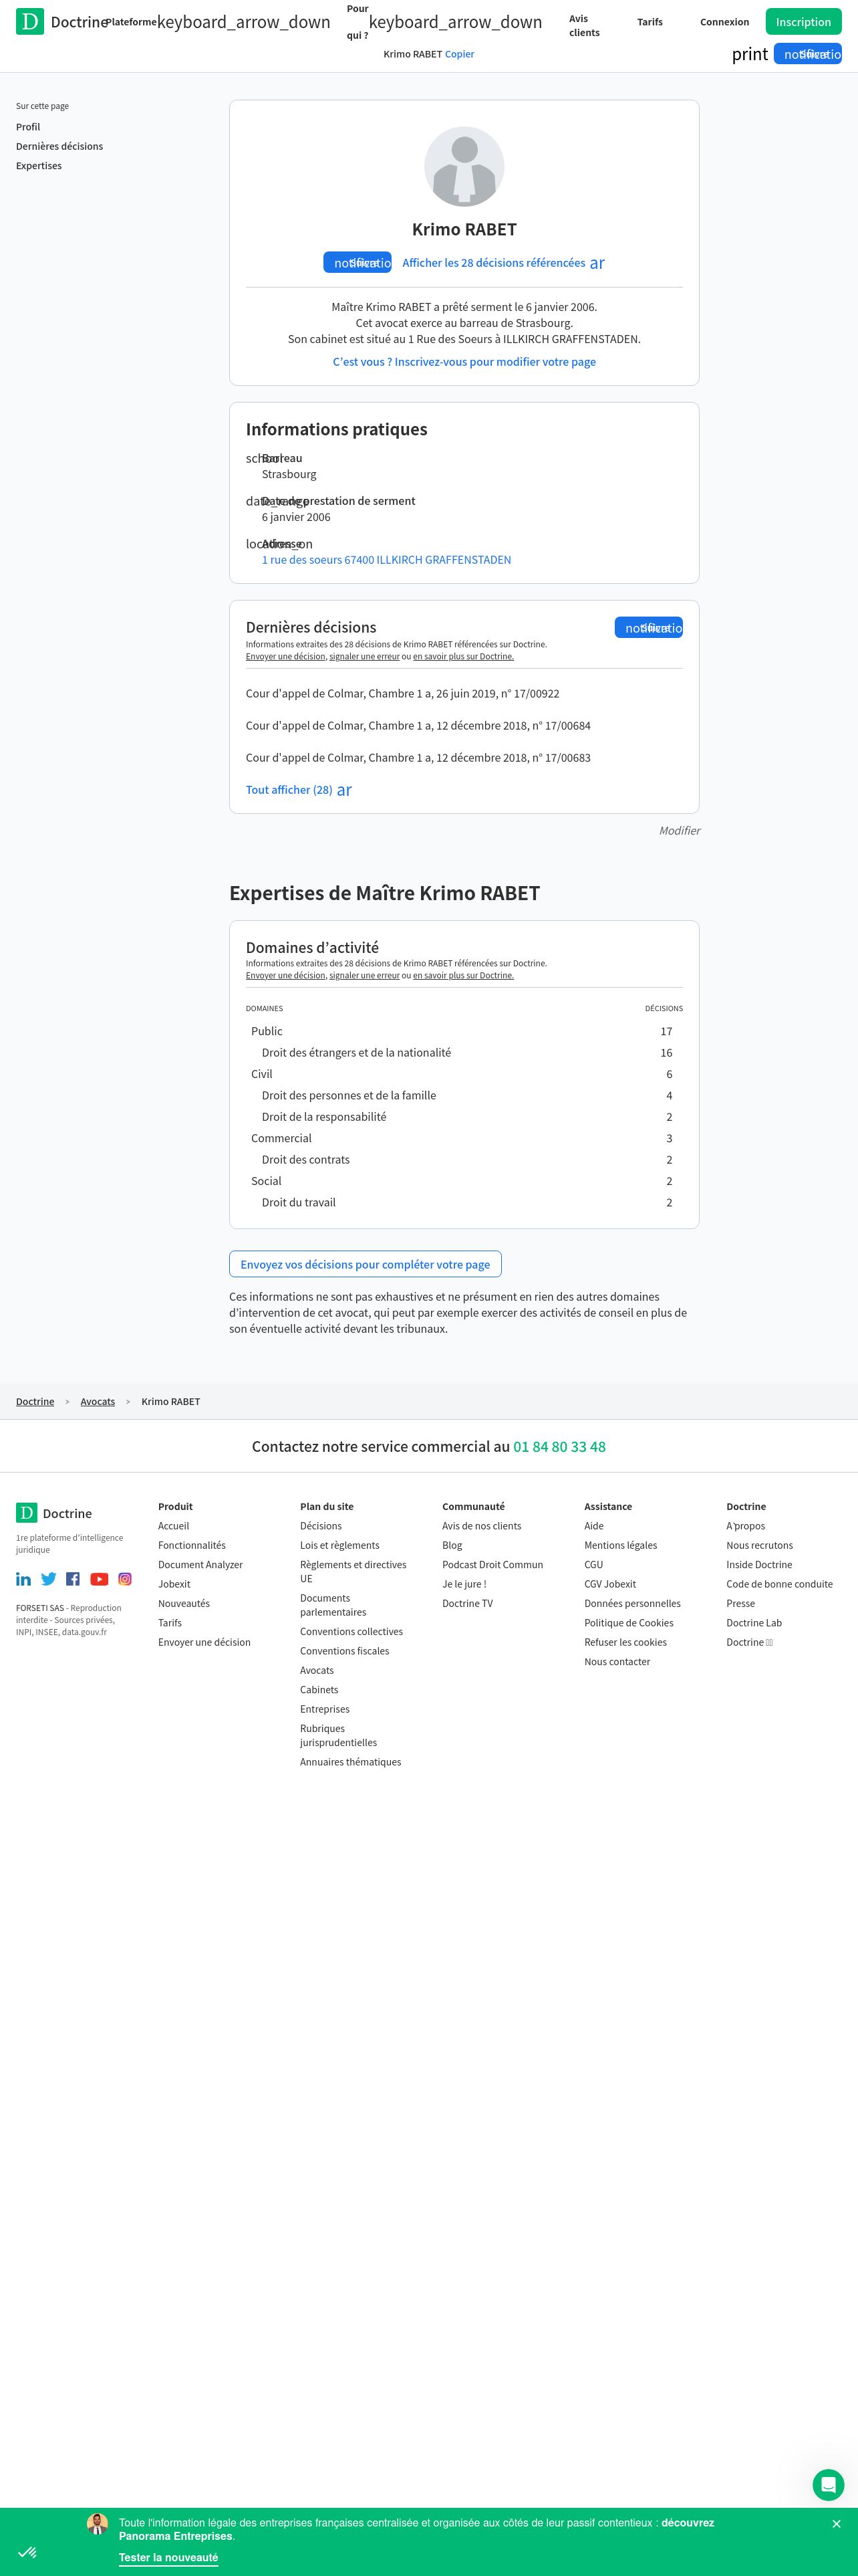Select 'Droit de la responsabilité' row

pyautogui.click(x=464, y=1117)
